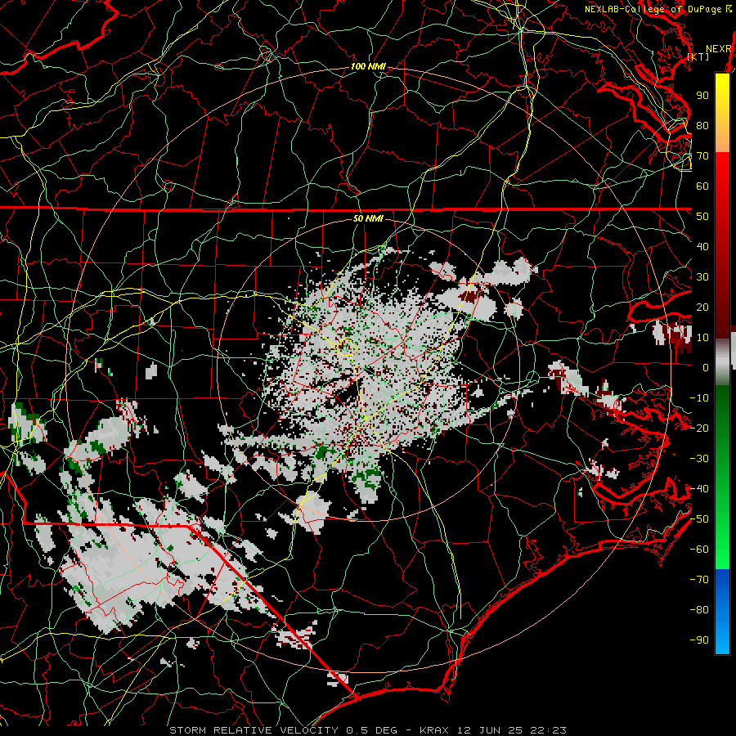
Task: Click the 50 value on the velocity scale
Action: click(x=702, y=217)
